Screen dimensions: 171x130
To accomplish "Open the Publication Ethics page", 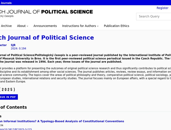I will pyautogui.click(x=116, y=26).
